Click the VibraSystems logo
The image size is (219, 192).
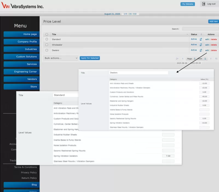(22, 6)
